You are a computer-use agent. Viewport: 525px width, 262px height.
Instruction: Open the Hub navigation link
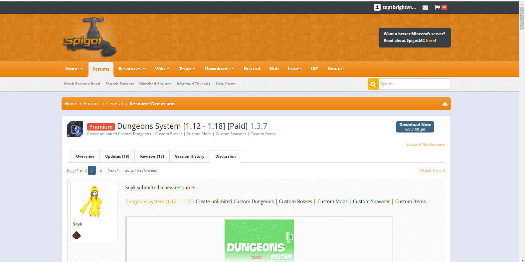click(x=274, y=69)
